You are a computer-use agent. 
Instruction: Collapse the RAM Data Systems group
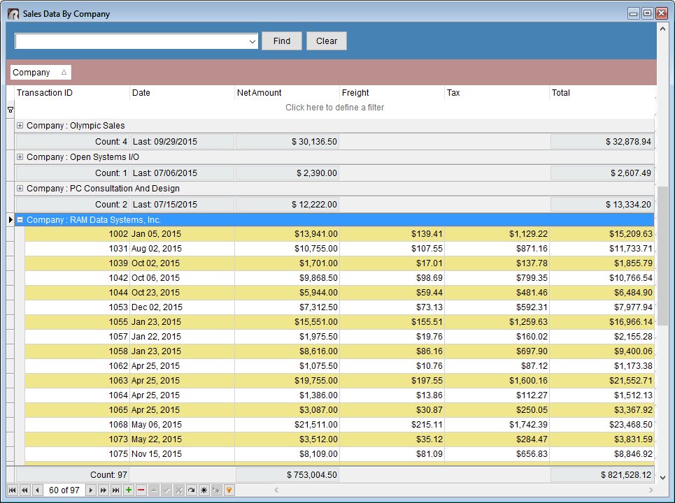click(20, 220)
